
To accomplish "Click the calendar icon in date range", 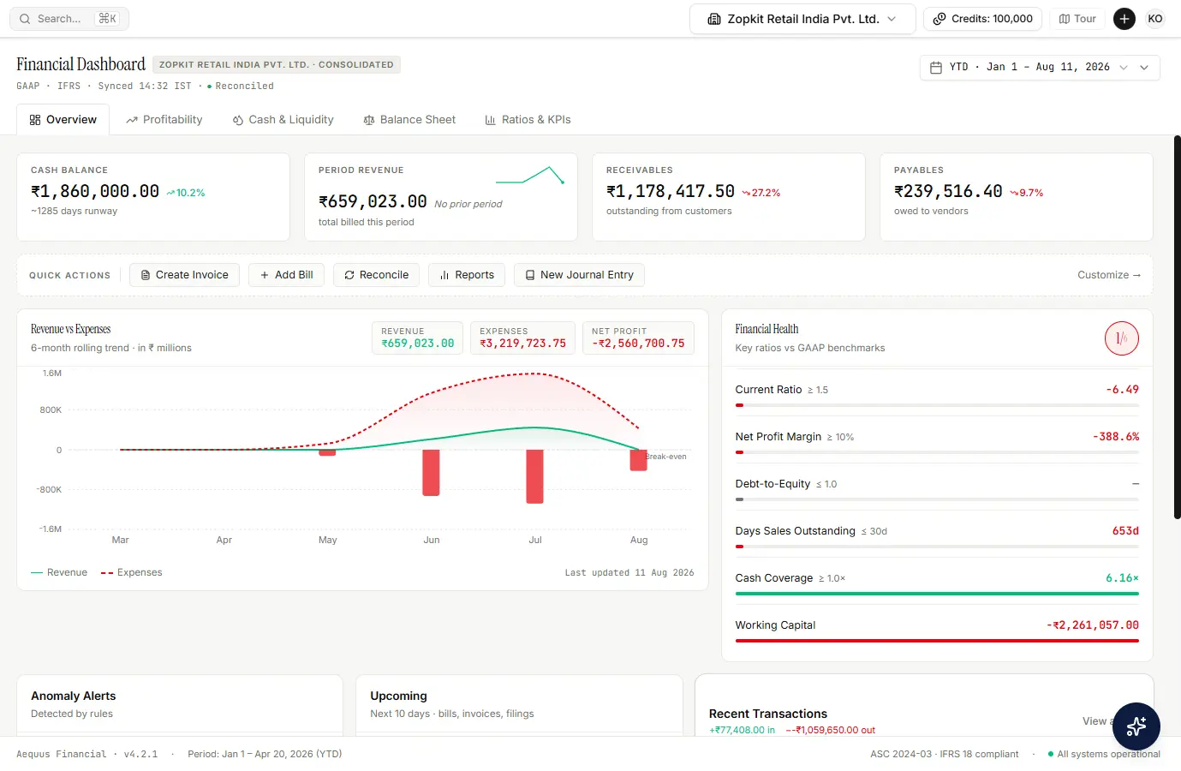I will 936,67.
